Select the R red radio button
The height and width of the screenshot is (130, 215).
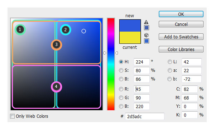tap(121, 89)
